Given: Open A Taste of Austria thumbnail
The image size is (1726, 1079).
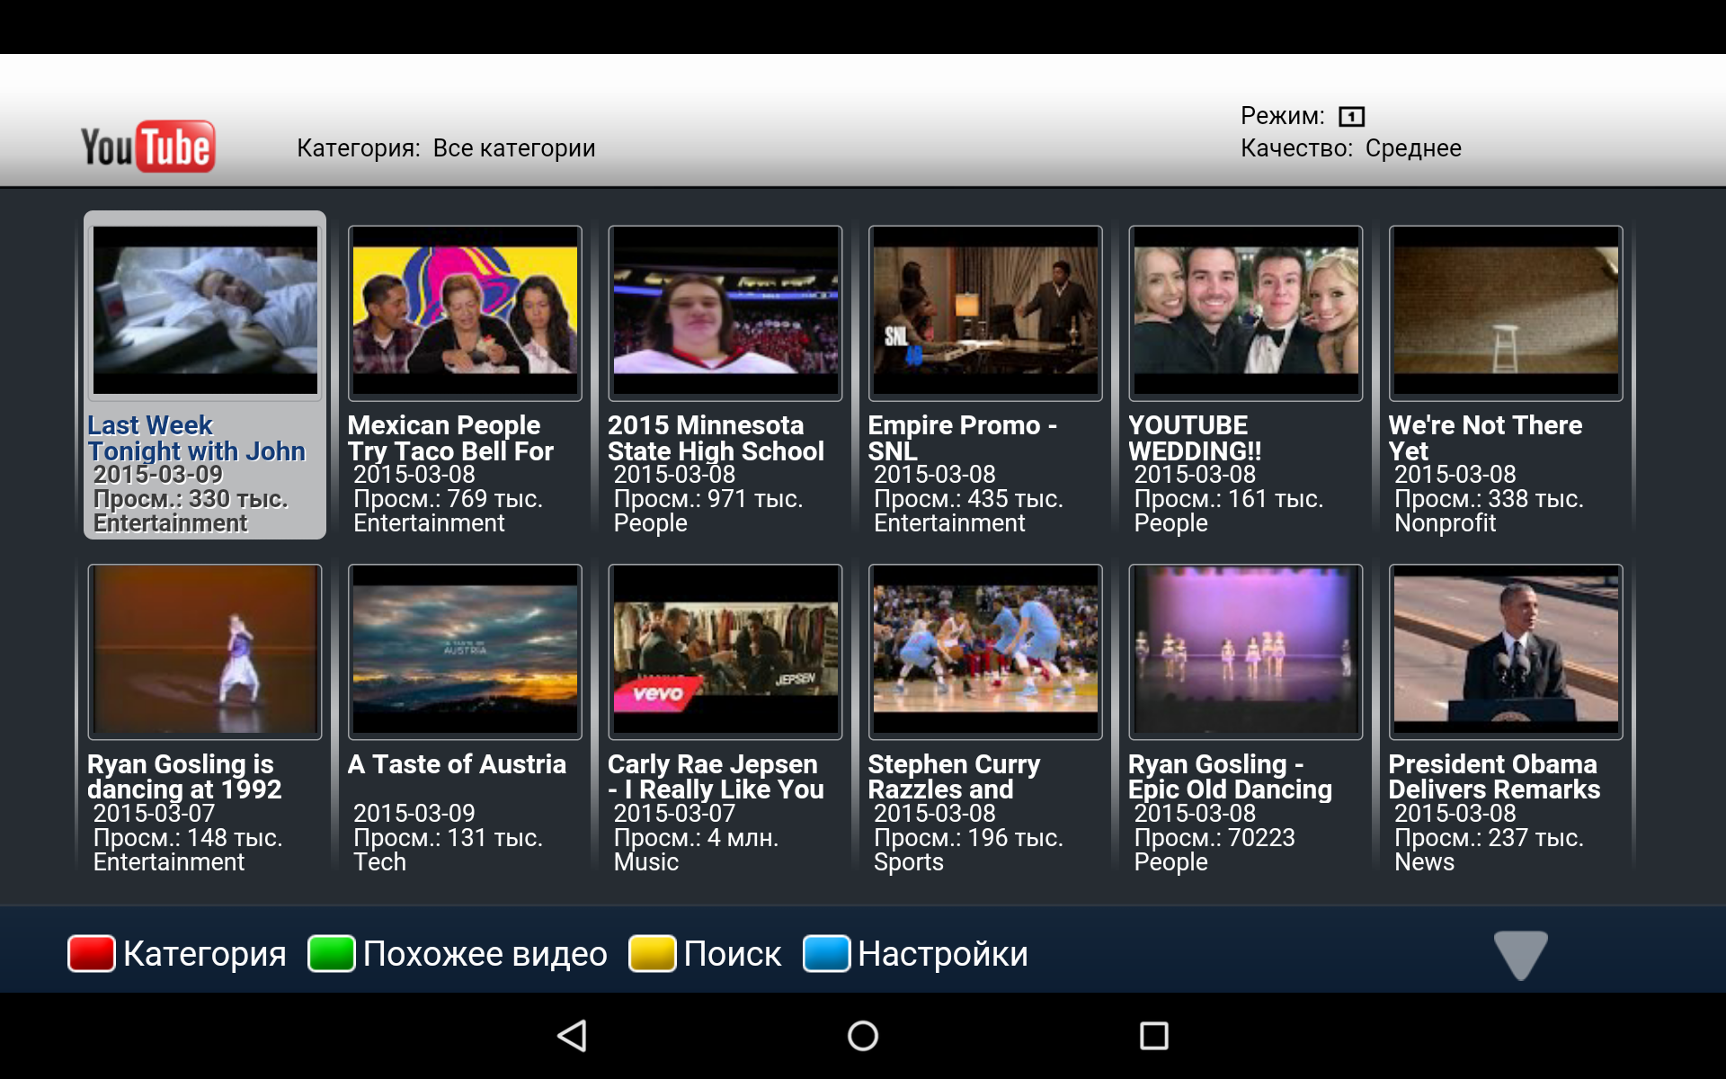Looking at the screenshot, I should coord(465,652).
